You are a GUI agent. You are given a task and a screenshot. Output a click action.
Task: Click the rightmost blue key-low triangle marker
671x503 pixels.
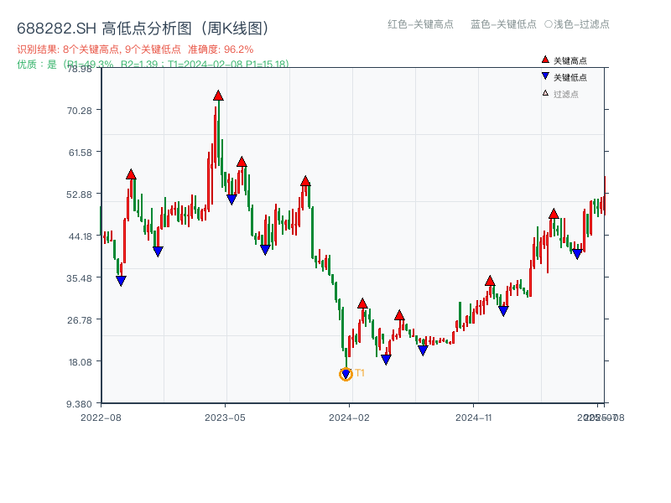pos(577,254)
